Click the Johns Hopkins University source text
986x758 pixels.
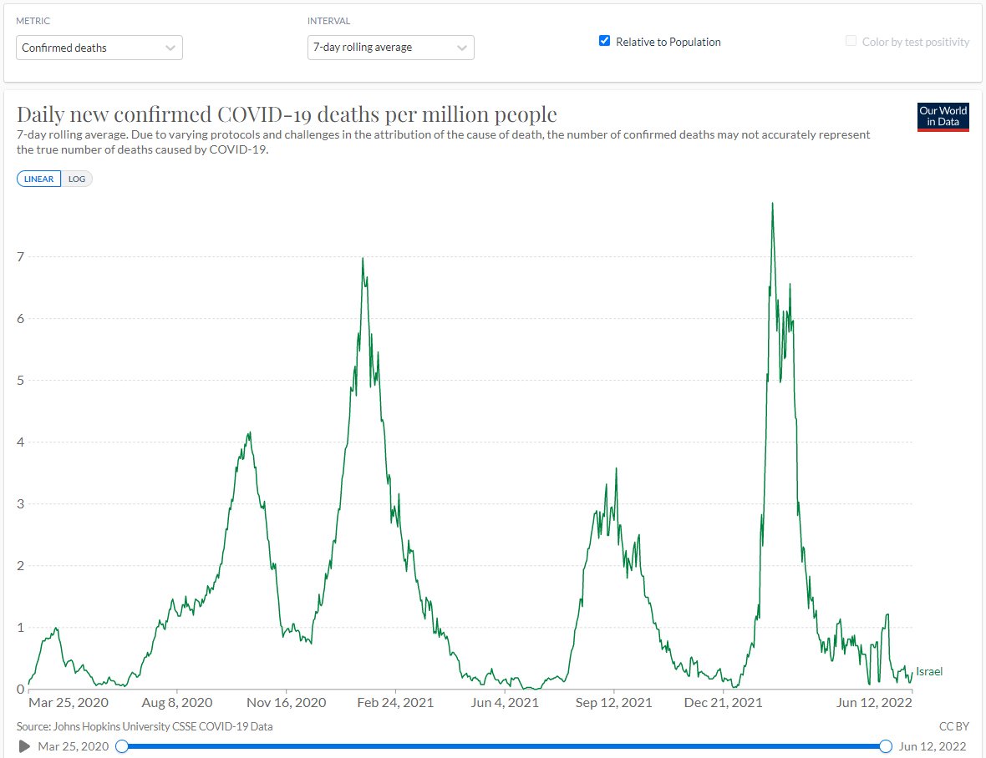tap(145, 726)
